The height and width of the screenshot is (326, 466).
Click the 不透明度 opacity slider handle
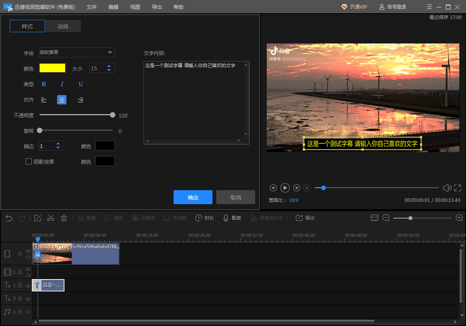(113, 115)
